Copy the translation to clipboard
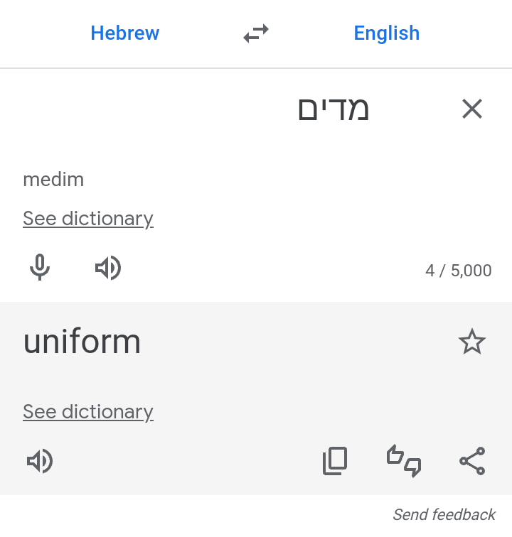This screenshot has width=512, height=537. pos(335,460)
